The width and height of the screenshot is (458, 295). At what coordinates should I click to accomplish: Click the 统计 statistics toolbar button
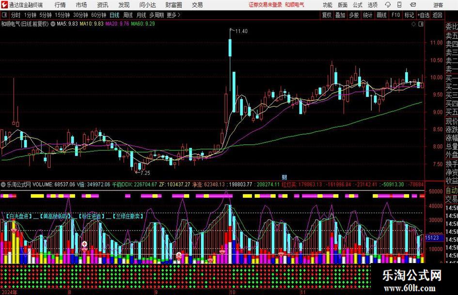pyautogui.click(x=367, y=15)
